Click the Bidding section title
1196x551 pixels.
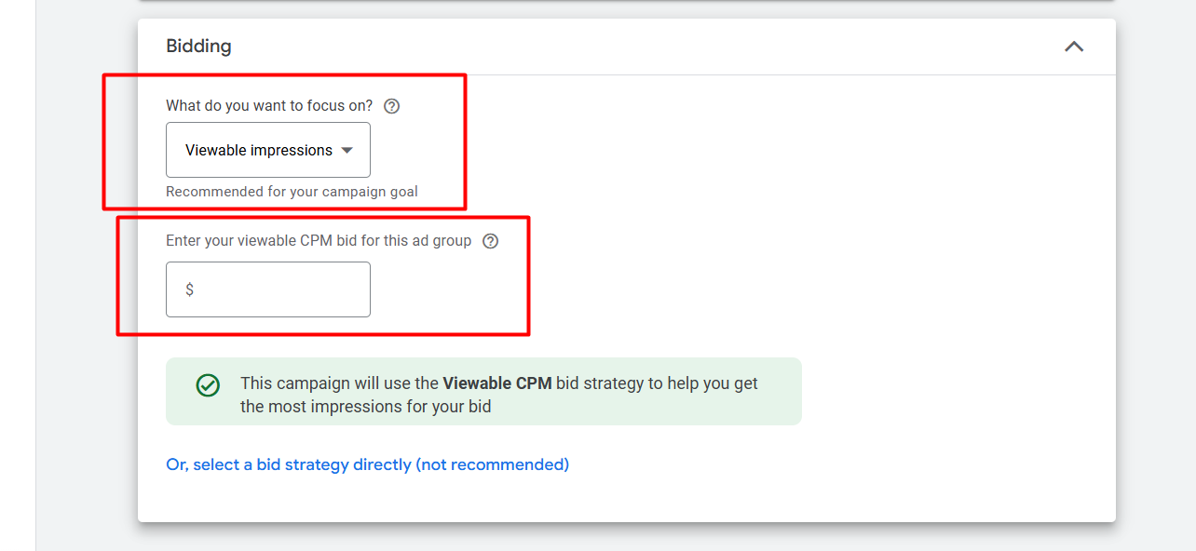(198, 46)
